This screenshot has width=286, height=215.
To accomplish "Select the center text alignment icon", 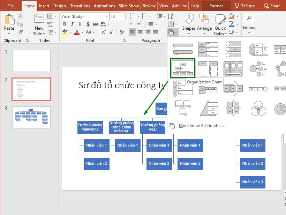I will tap(141, 32).
